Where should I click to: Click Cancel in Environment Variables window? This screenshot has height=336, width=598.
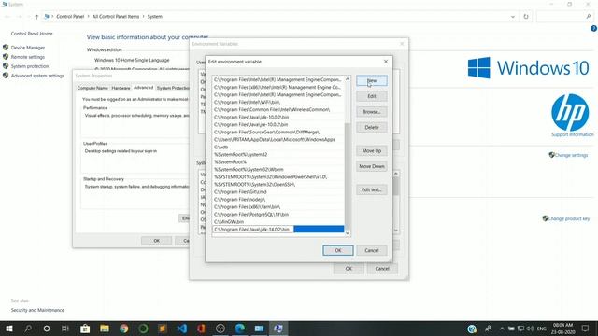(x=382, y=269)
